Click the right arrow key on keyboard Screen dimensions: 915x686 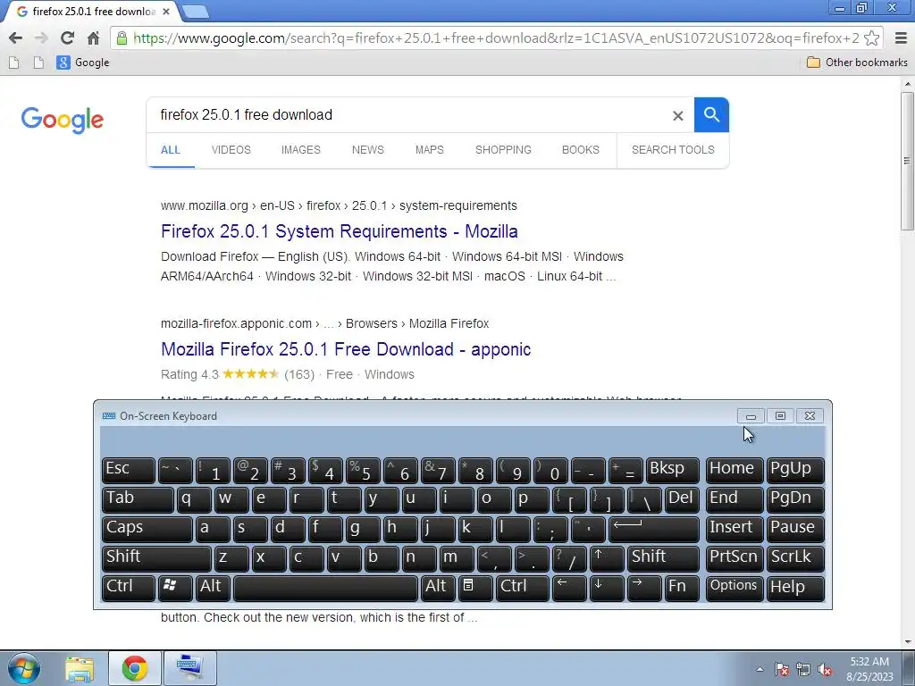pyautogui.click(x=643, y=587)
